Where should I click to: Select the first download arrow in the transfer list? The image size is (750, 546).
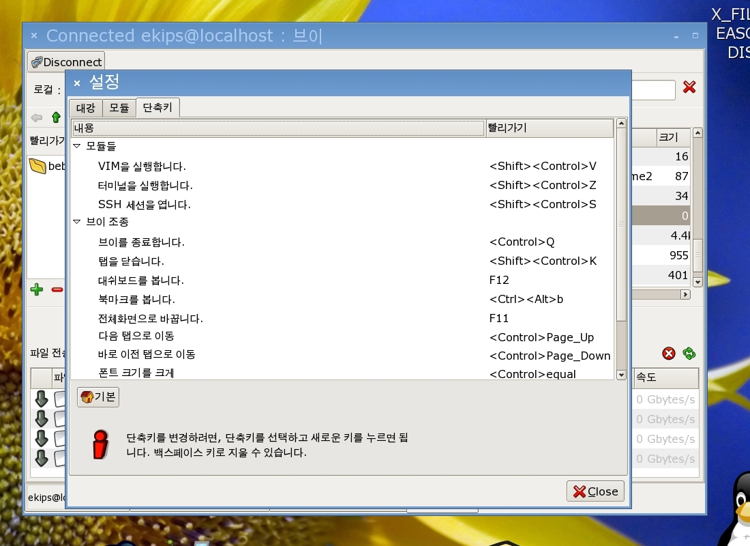pyautogui.click(x=42, y=399)
